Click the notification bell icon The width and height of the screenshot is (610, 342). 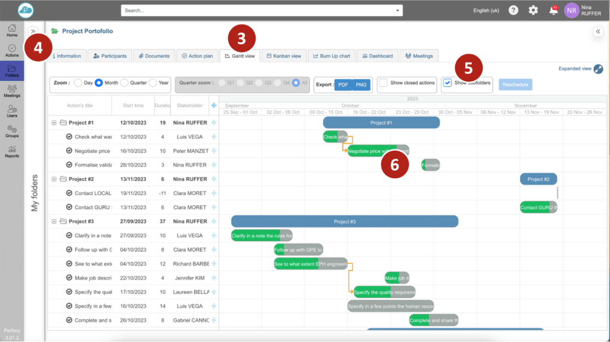coord(553,10)
